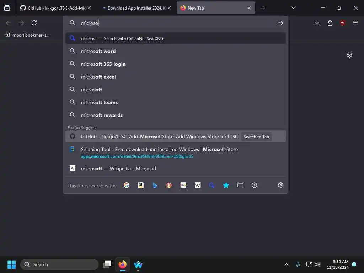Open the Firefox application menu
This screenshot has width=364, height=273.
pyautogui.click(x=355, y=23)
